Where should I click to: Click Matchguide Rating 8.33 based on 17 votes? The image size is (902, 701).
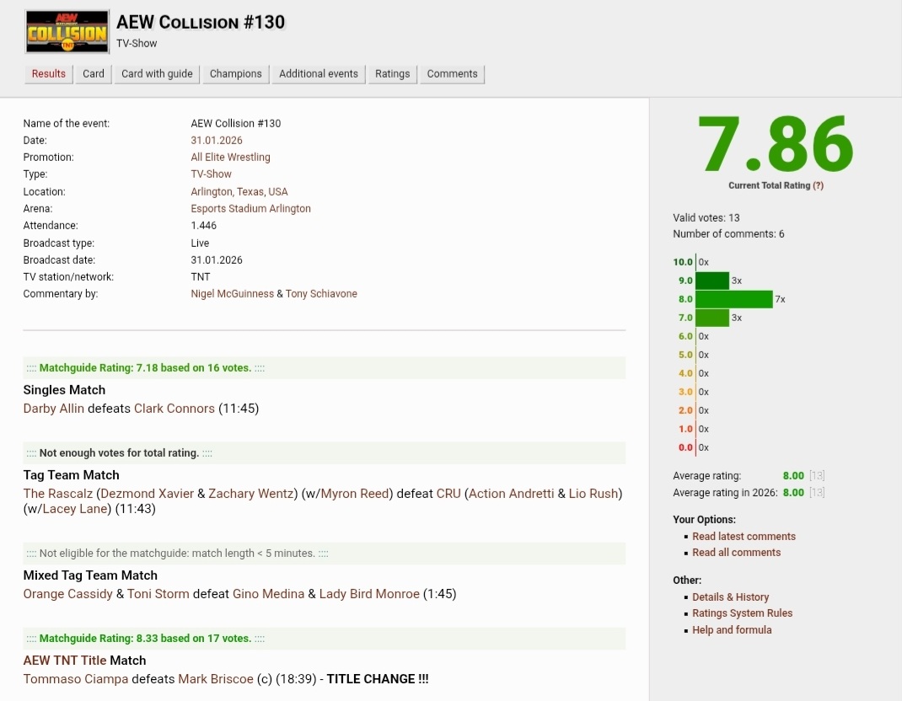(145, 639)
